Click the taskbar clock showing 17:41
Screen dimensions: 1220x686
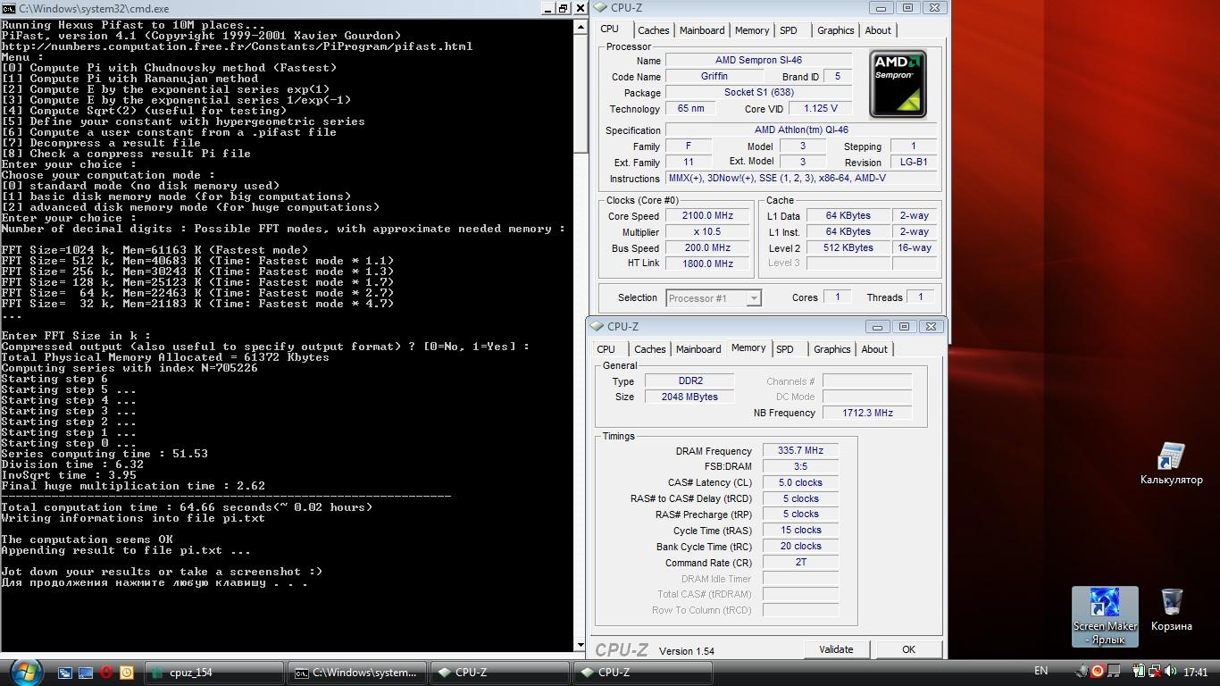[1195, 672]
